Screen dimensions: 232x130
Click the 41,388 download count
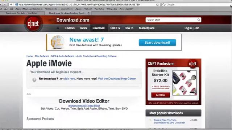pyautogui.click(x=194, y=120)
